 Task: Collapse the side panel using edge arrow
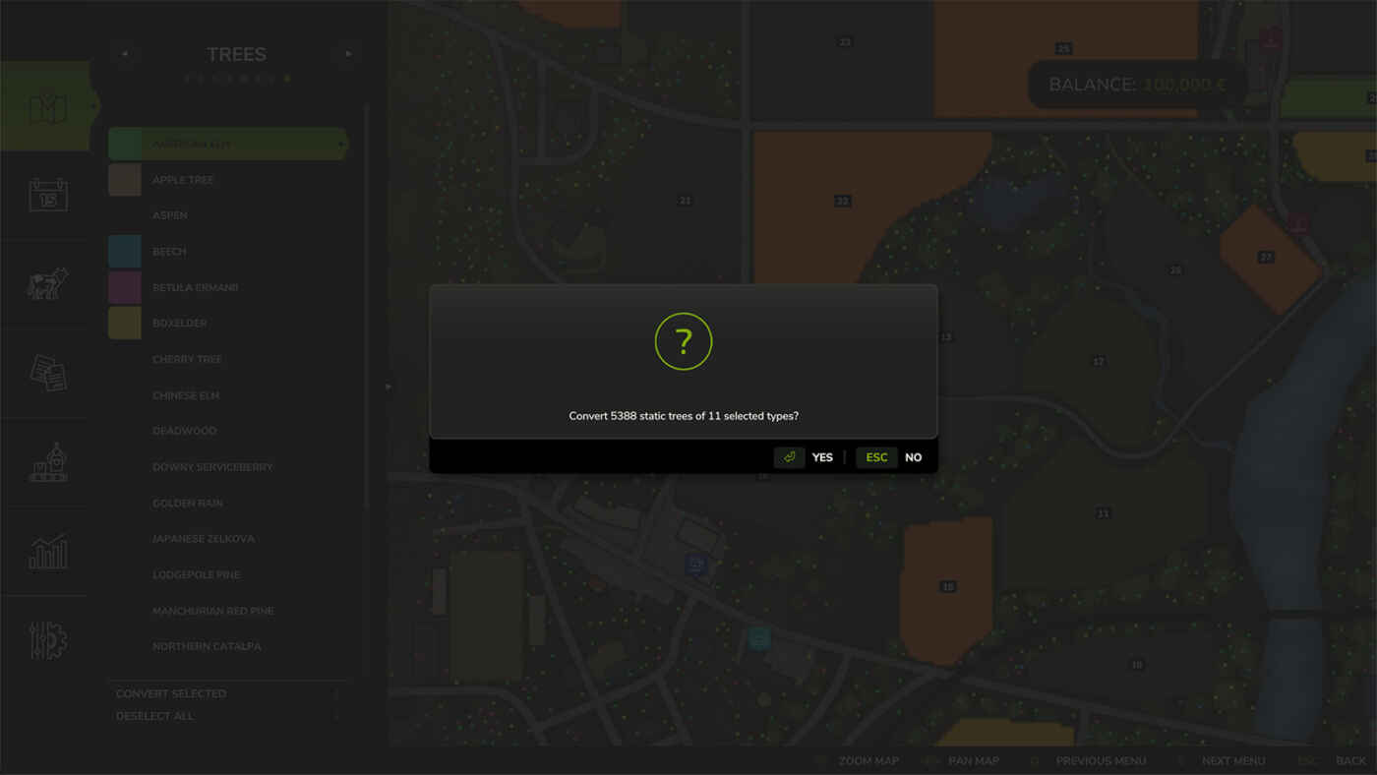pos(389,387)
